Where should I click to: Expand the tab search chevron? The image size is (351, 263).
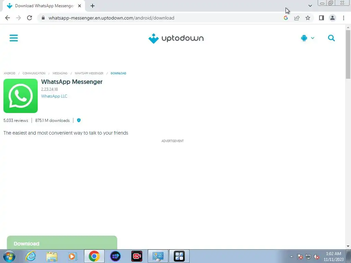(310, 6)
